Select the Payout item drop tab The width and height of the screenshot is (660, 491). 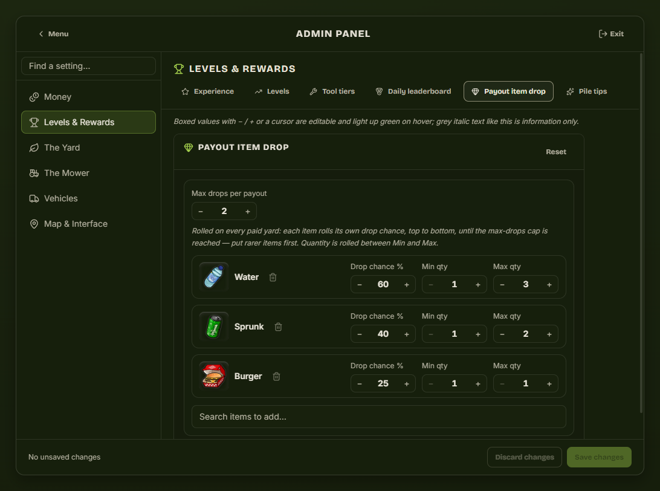(508, 91)
